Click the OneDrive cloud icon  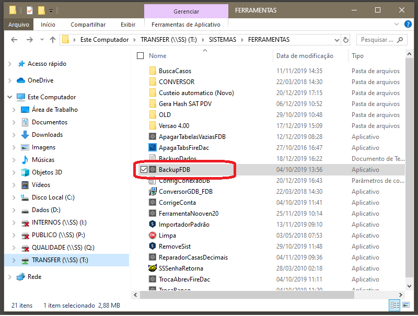21,80
